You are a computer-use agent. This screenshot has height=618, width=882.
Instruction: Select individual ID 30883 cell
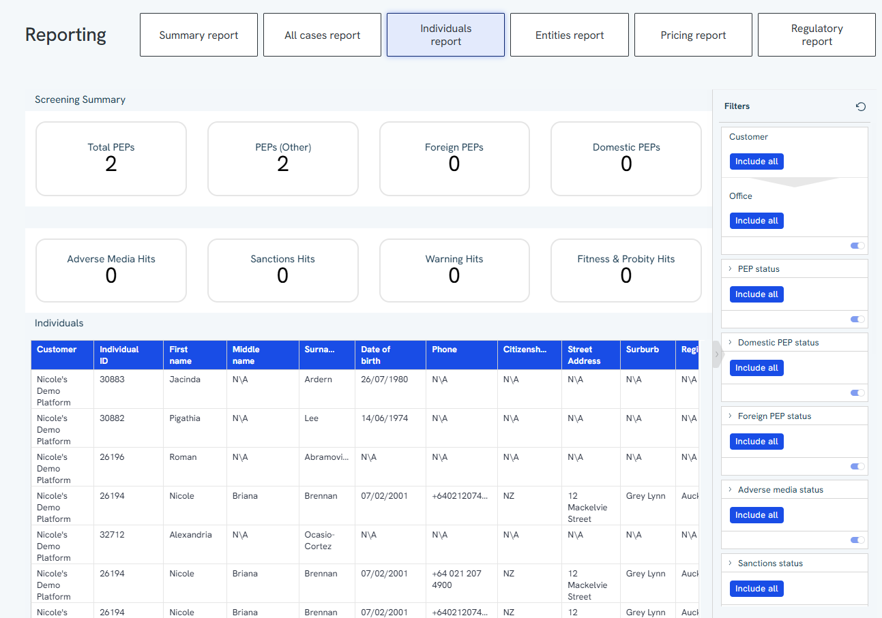tap(129, 389)
